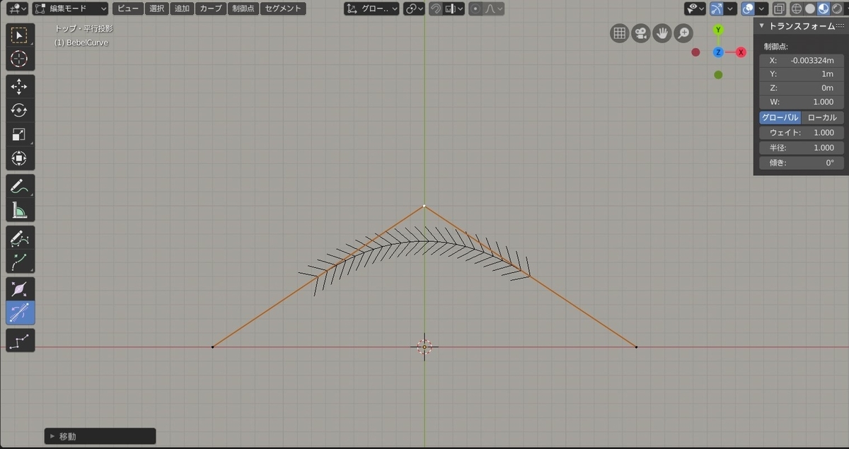Open the ビュー menu
The width and height of the screenshot is (849, 449).
[129, 9]
